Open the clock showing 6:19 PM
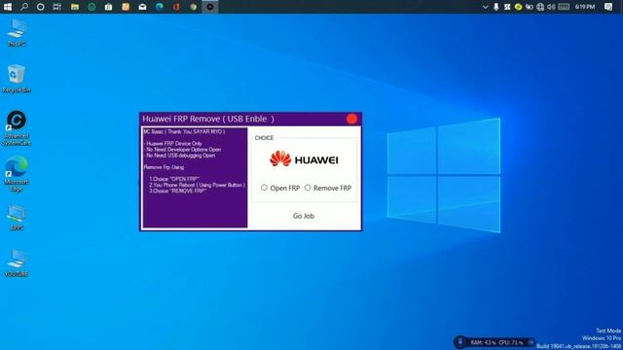 [x=585, y=7]
